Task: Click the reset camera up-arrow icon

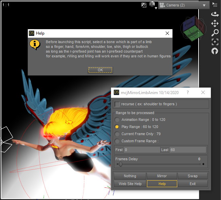Action: click(215, 51)
